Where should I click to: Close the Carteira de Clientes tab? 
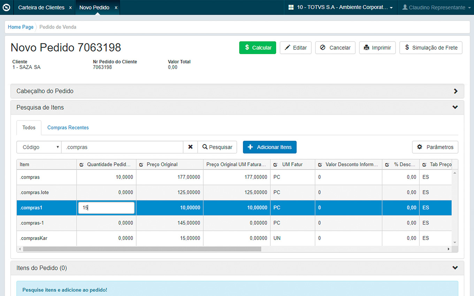click(70, 8)
